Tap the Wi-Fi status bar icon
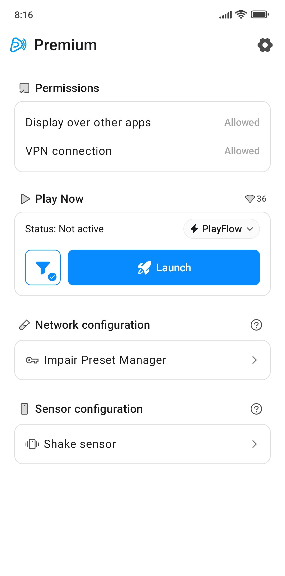Image resolution: width=285 pixels, height=576 pixels. pyautogui.click(x=241, y=15)
